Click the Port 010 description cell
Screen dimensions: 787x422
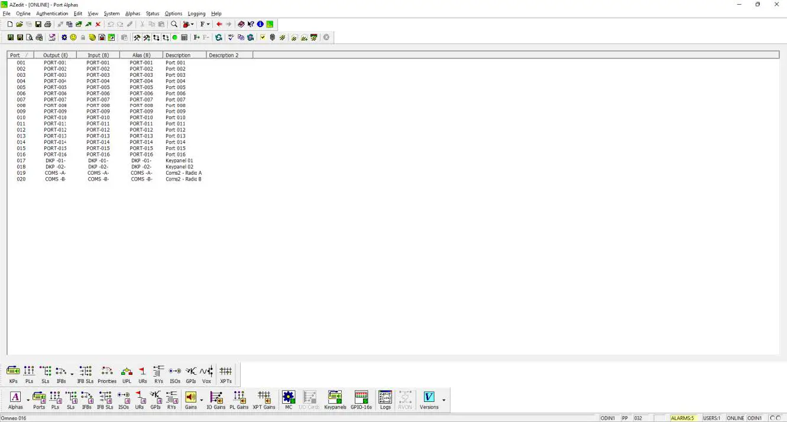176,117
